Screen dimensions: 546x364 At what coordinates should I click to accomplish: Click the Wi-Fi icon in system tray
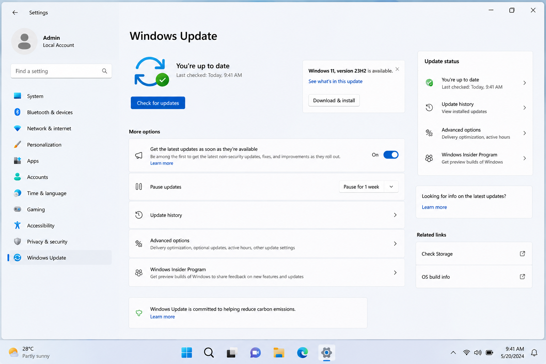click(x=466, y=353)
